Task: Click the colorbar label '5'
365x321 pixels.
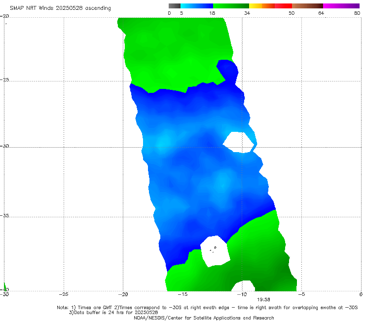Action: tap(182, 13)
